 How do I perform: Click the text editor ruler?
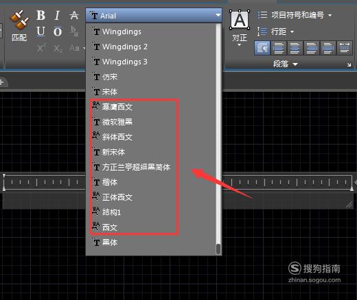tap(178, 182)
